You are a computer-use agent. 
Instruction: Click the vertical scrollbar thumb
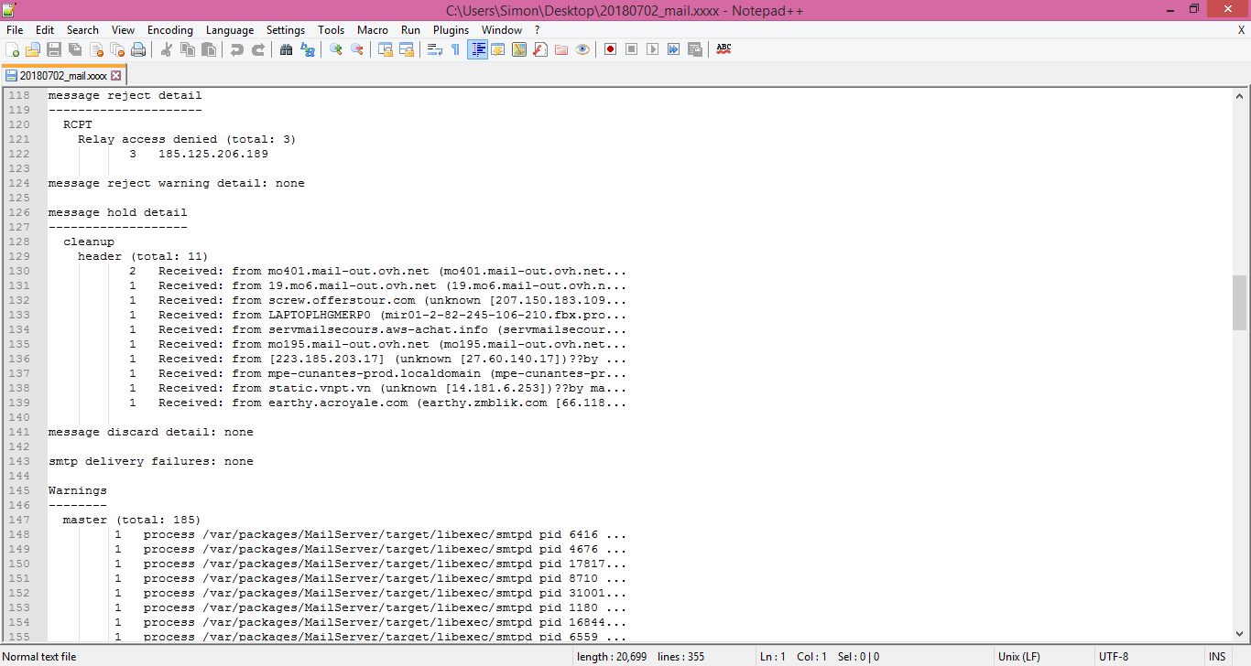pyautogui.click(x=1240, y=302)
